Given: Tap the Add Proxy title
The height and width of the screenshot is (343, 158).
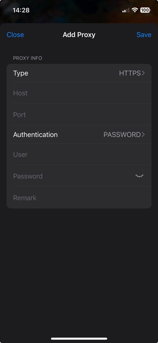Looking at the screenshot, I should click(79, 35).
